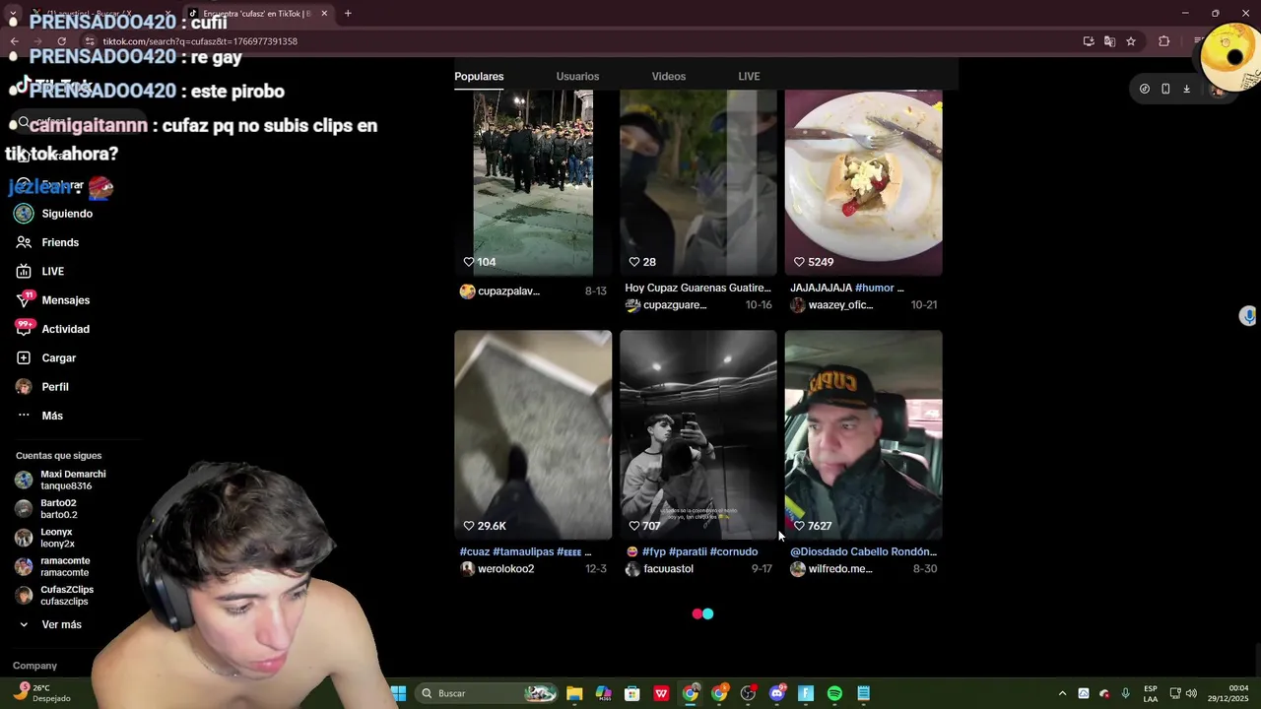Image resolution: width=1261 pixels, height=709 pixels.
Task: Show hidden system tray icons
Action: [1062, 693]
